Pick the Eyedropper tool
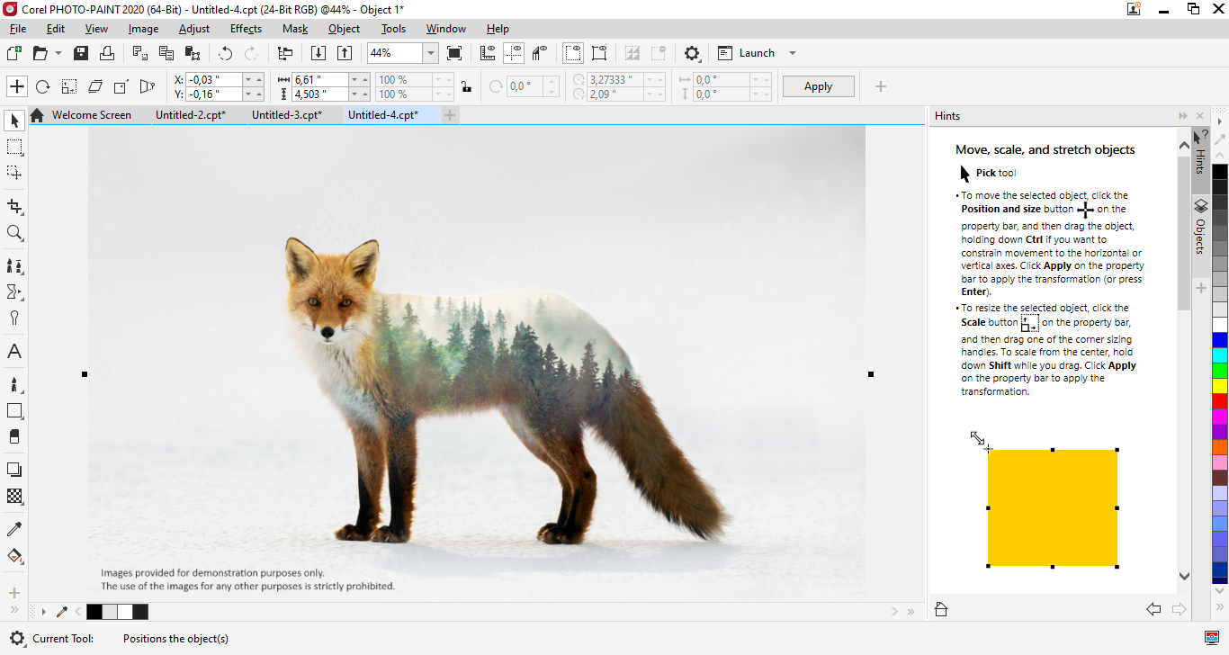The width and height of the screenshot is (1229, 655). coord(14,529)
